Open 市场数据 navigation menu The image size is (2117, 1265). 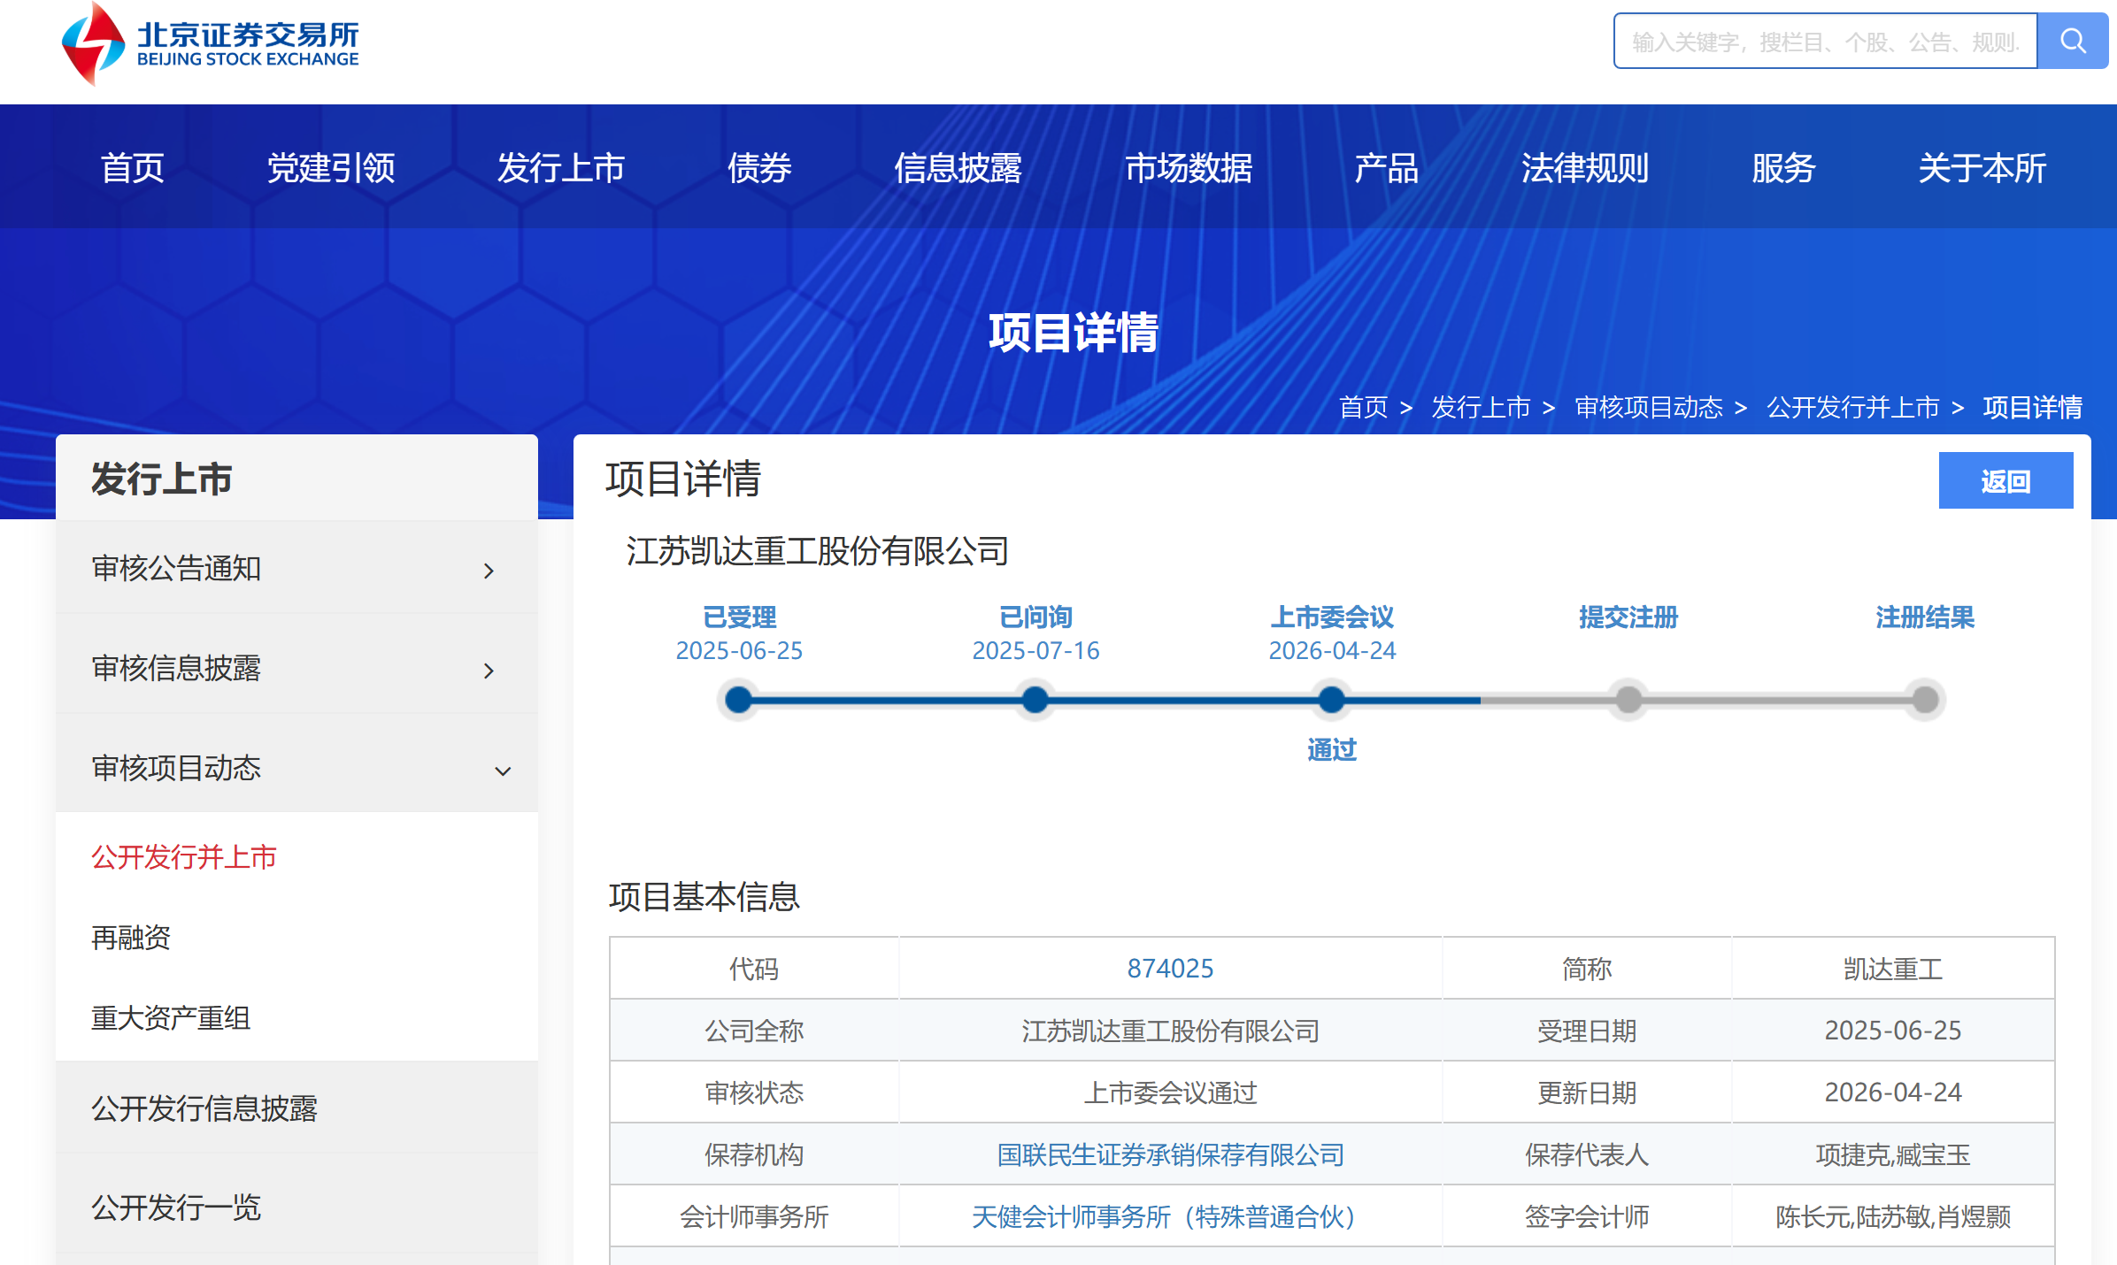pos(1188,168)
